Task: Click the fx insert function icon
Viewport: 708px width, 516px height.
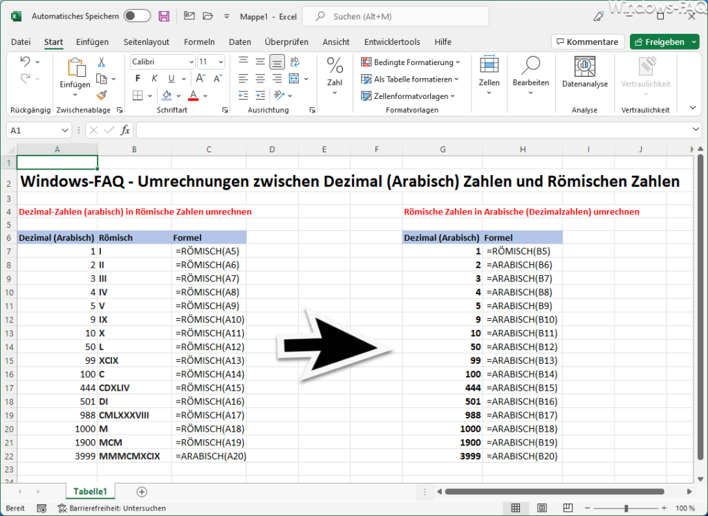Action: [x=125, y=130]
